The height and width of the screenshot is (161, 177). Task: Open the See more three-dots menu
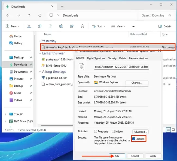tap(133, 26)
